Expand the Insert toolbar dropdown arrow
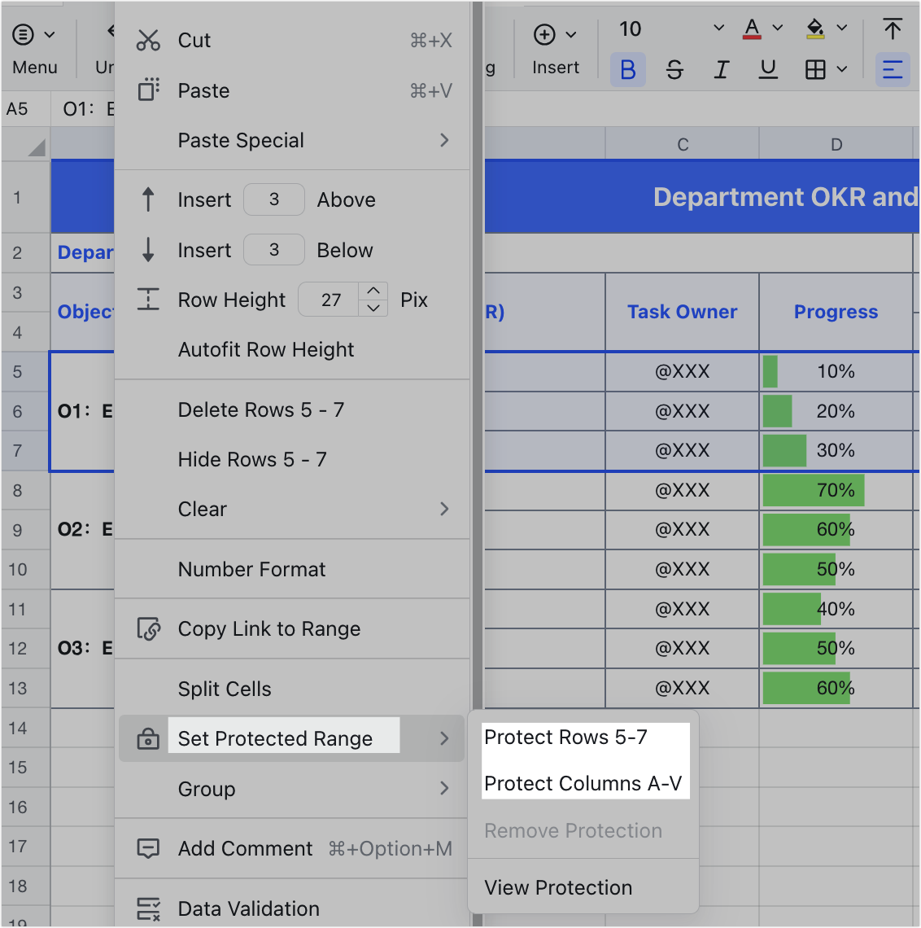Screen dimensions: 921x928 tap(571, 35)
